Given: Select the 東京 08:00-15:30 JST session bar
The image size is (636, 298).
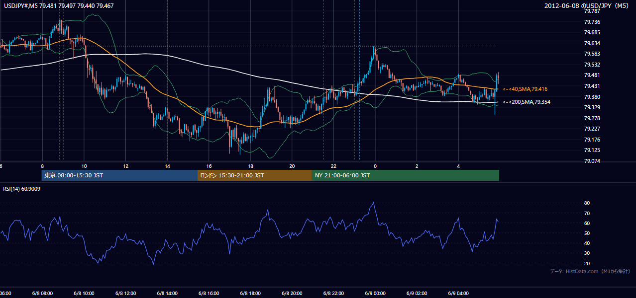Looking at the screenshot, I should tap(119, 175).
